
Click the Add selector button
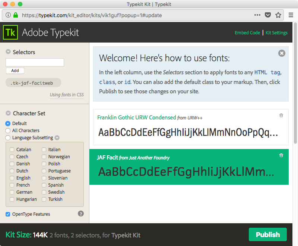15,71
